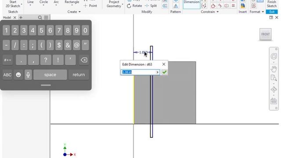Click the FRONT face of ViewCube
Screen dimensions: 281x158
coord(265,34)
